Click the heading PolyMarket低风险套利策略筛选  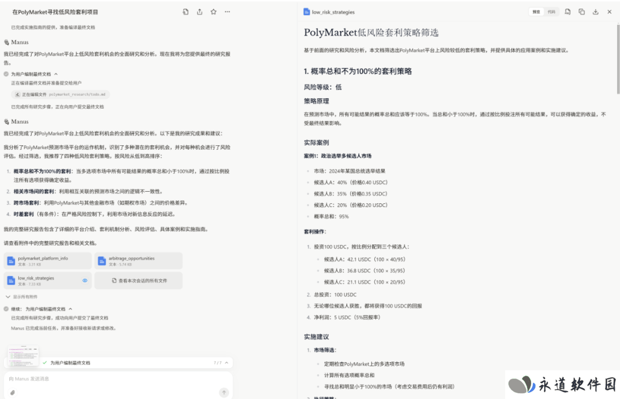click(x=371, y=32)
